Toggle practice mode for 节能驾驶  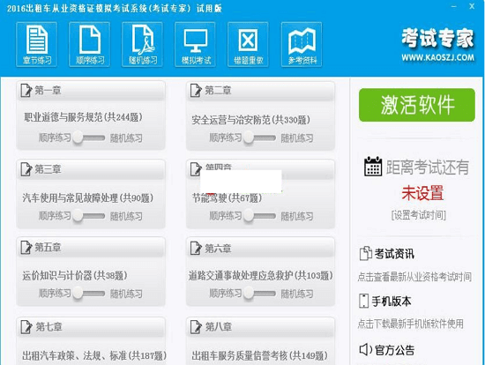click(x=259, y=216)
